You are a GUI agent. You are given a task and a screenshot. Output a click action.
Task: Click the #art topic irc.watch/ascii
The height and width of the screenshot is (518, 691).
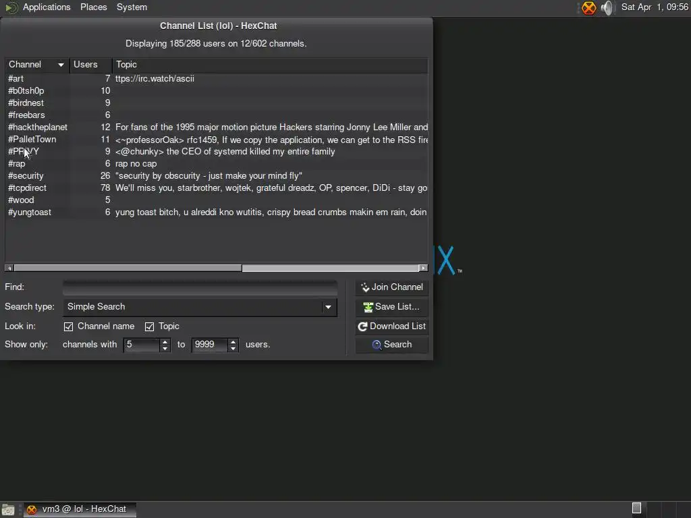coord(155,78)
